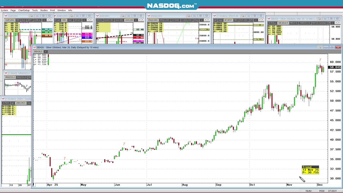Click link icon in ENQZ window title
This screenshot has height=193, width=343.
tap(188, 16)
